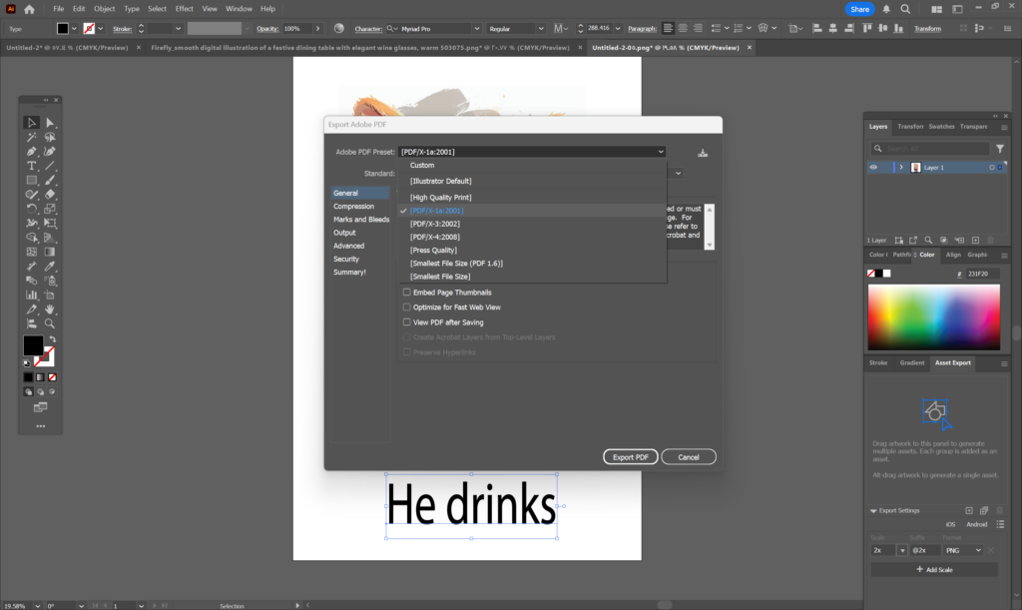Viewport: 1022px width, 610px height.
Task: Set the None fill mode button
Action: pyautogui.click(x=52, y=377)
